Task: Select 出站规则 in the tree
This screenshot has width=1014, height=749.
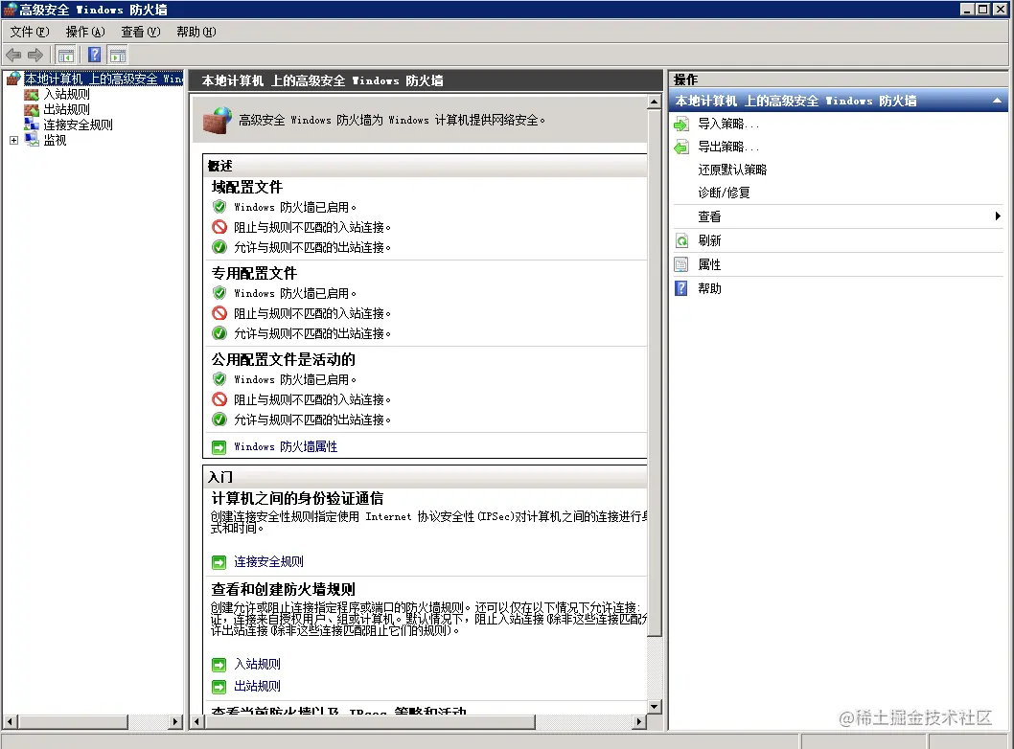Action: tap(66, 110)
